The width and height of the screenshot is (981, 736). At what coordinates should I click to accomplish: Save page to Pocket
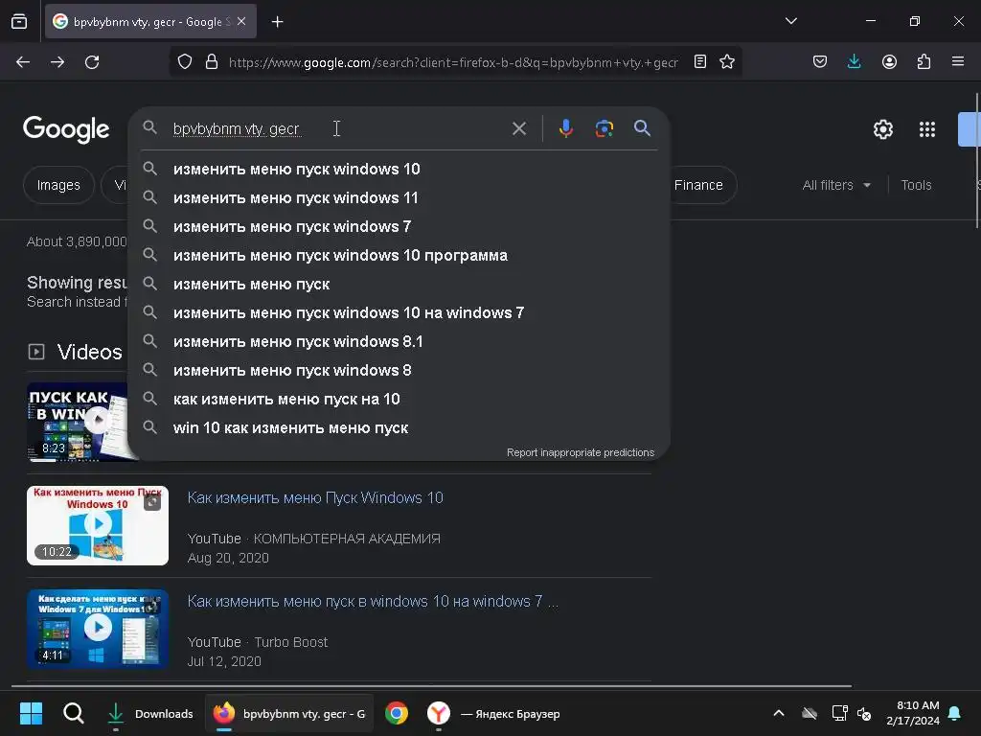point(820,62)
